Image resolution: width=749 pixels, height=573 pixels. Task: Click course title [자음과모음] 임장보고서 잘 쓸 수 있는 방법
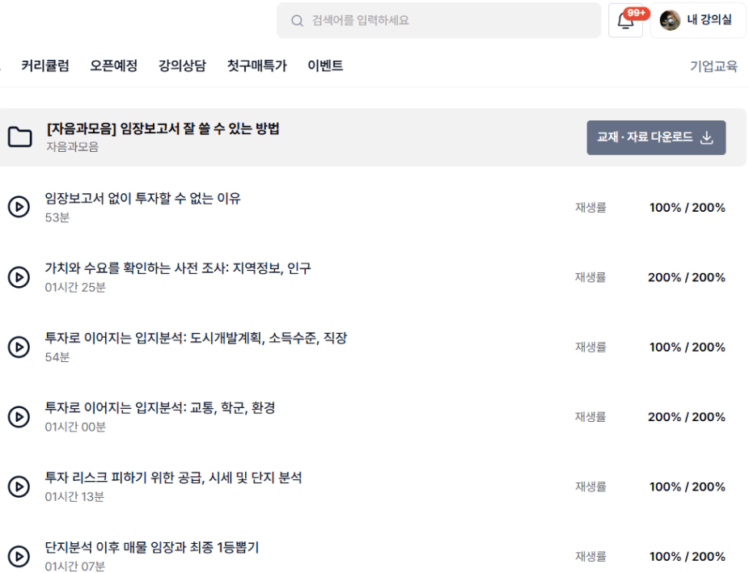tap(163, 129)
